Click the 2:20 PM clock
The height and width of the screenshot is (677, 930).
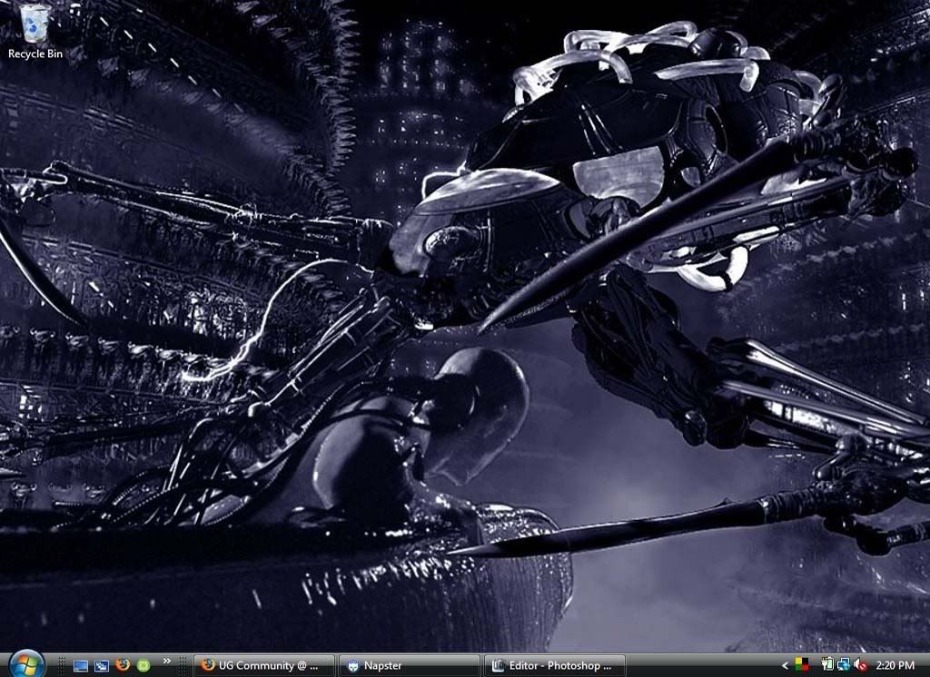click(895, 666)
